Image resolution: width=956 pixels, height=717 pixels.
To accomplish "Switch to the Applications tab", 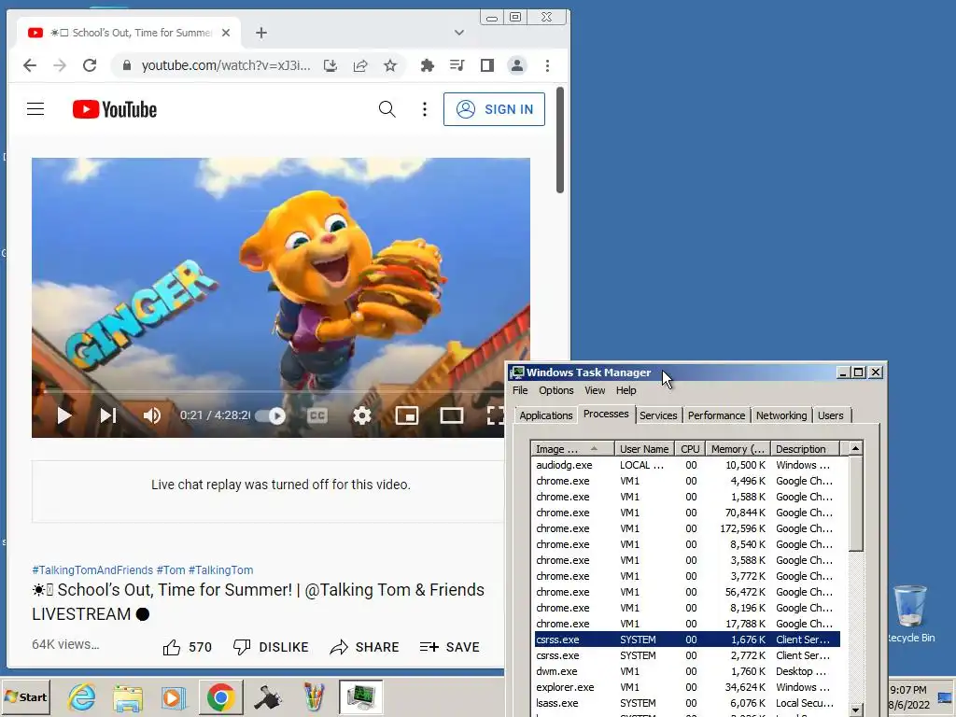I will [x=545, y=415].
